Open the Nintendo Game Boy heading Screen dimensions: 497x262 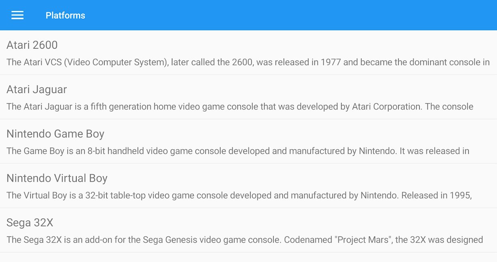coord(55,134)
